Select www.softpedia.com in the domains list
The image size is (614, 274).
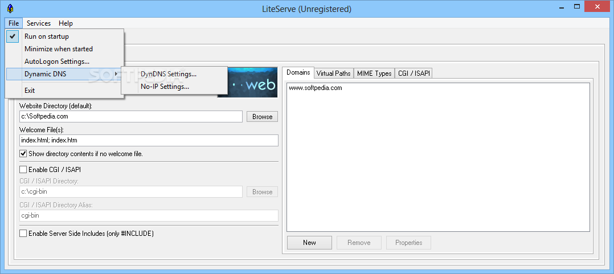tap(316, 88)
